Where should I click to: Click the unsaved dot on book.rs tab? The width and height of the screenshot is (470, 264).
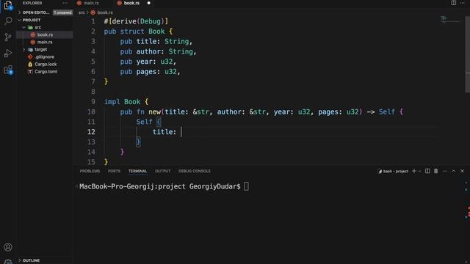(148, 3)
